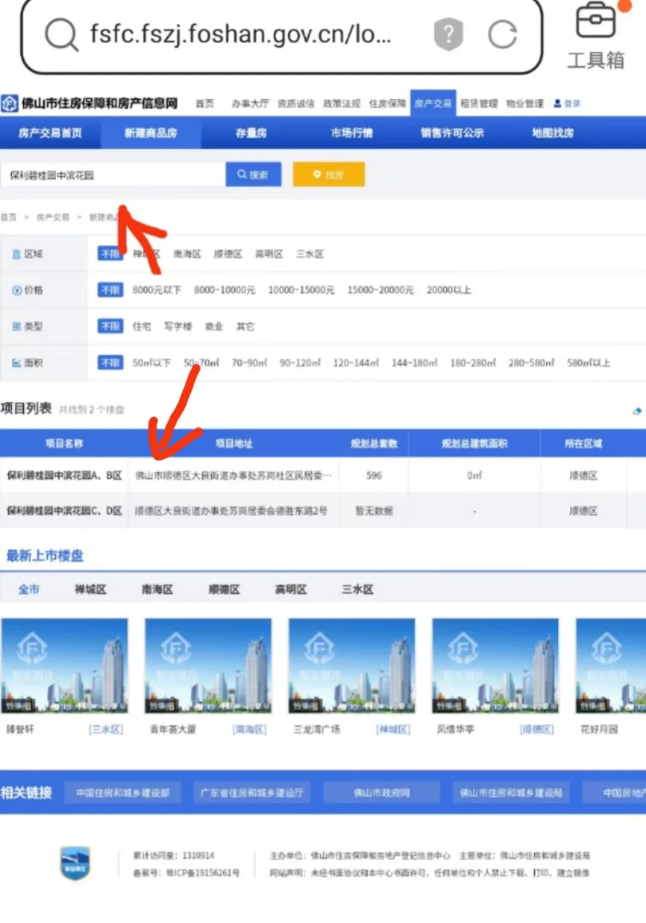
Task: Select 顺德区 in the 区域 filter
Action: (228, 254)
